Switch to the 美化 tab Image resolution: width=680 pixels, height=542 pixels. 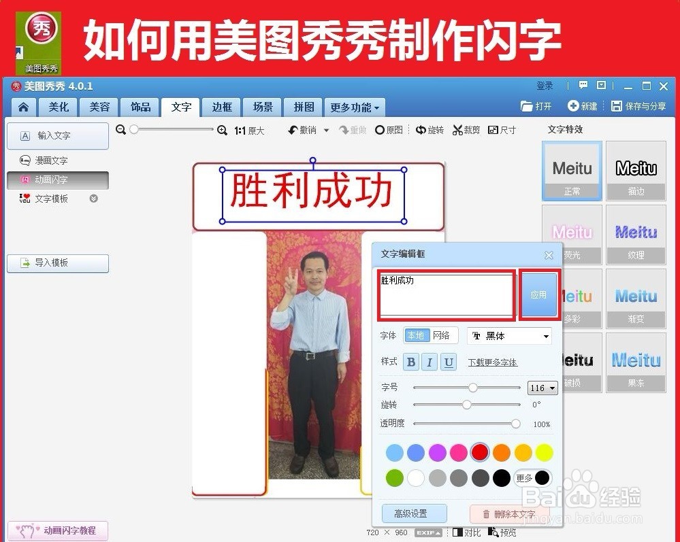(59, 107)
